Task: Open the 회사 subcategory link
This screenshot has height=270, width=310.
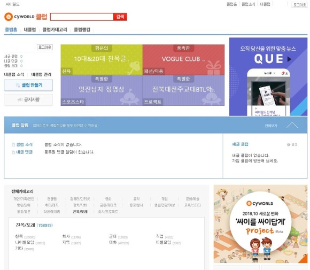Action: tap(66, 236)
